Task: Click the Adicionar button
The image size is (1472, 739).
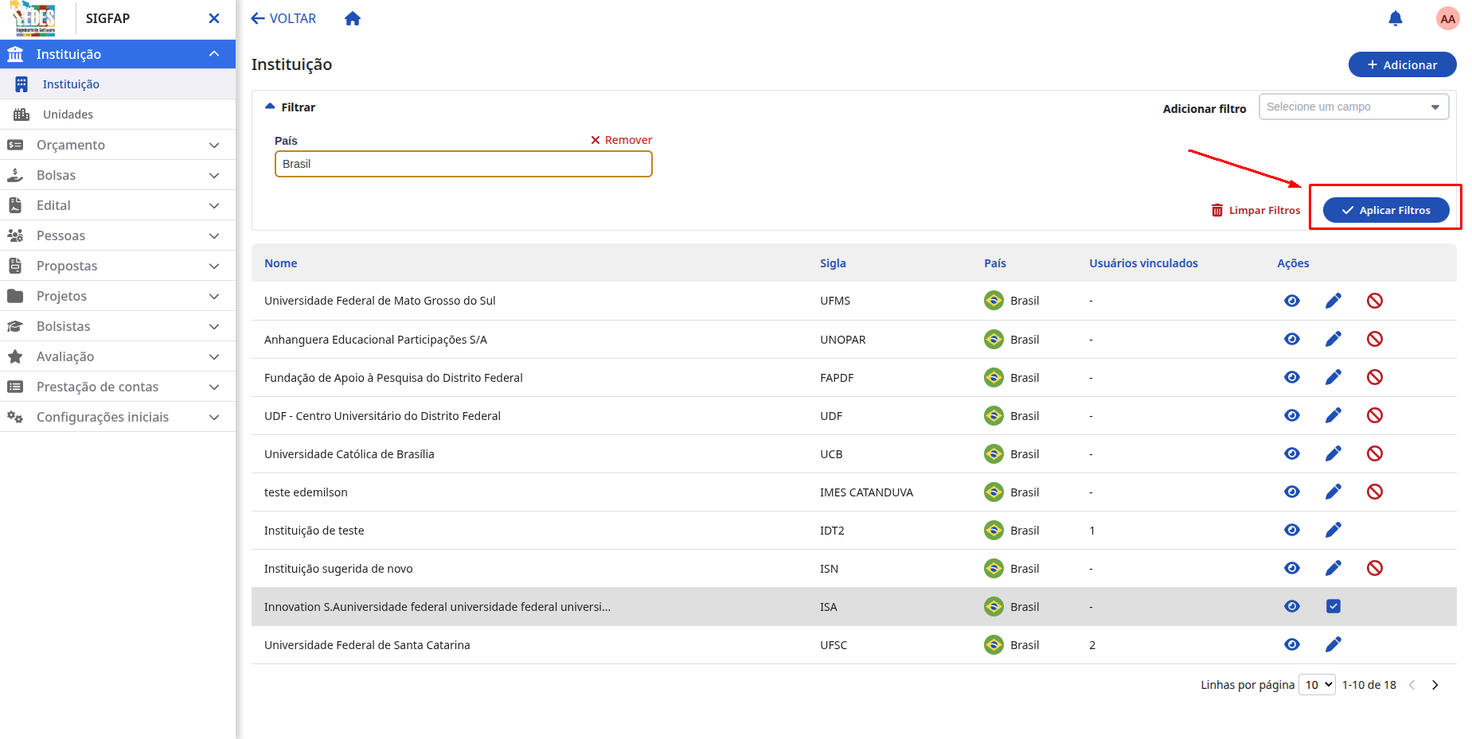Action: pyautogui.click(x=1402, y=64)
